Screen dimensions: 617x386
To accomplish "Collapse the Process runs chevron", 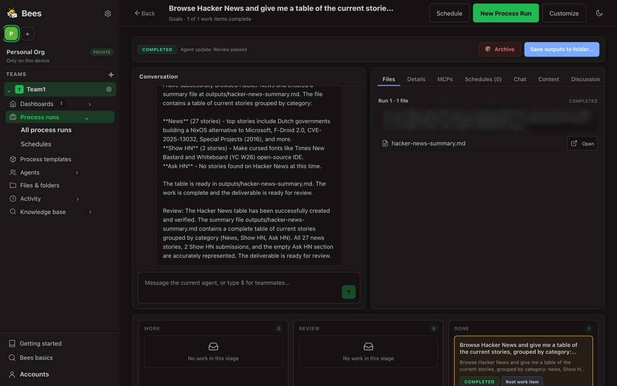I will tap(87, 118).
